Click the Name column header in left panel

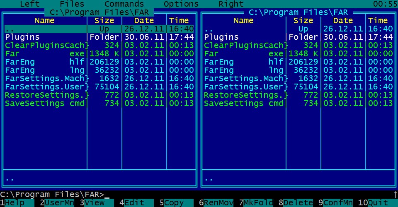(44, 21)
